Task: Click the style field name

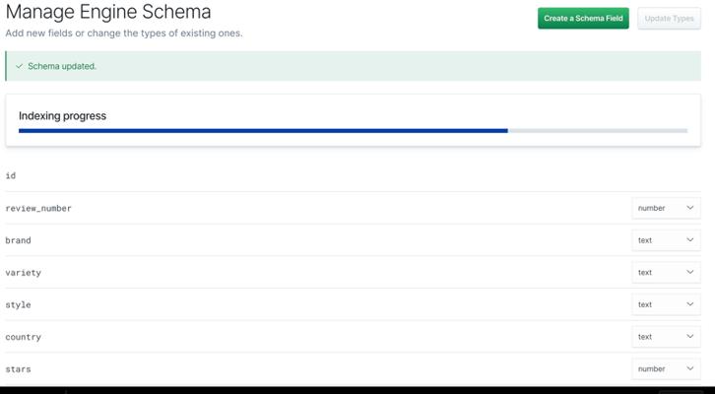Action: click(19, 304)
